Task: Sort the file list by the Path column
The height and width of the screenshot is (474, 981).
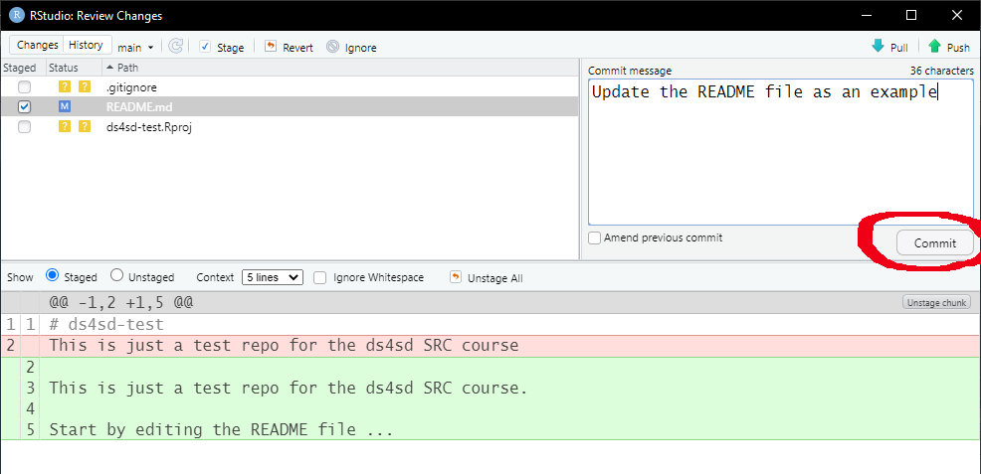Action: (x=339, y=68)
